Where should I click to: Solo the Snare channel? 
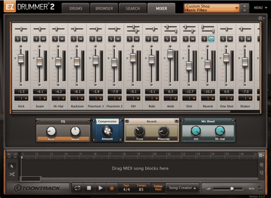tap(36, 39)
